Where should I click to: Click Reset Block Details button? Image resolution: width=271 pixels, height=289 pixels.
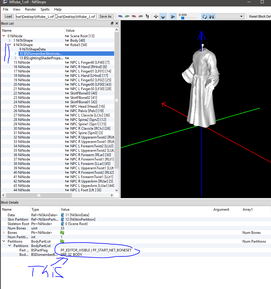click(x=260, y=16)
